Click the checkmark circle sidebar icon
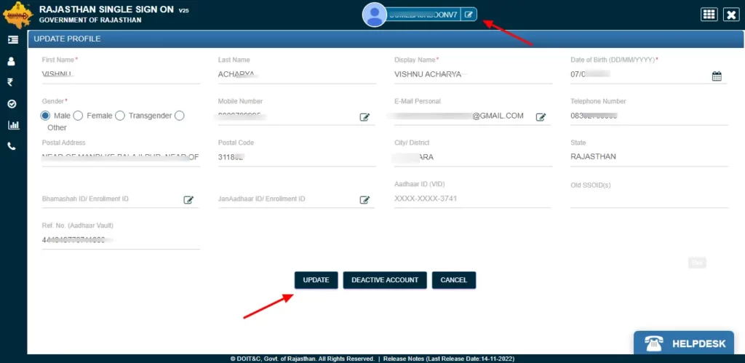Image resolution: width=745 pixels, height=363 pixels. click(x=12, y=104)
